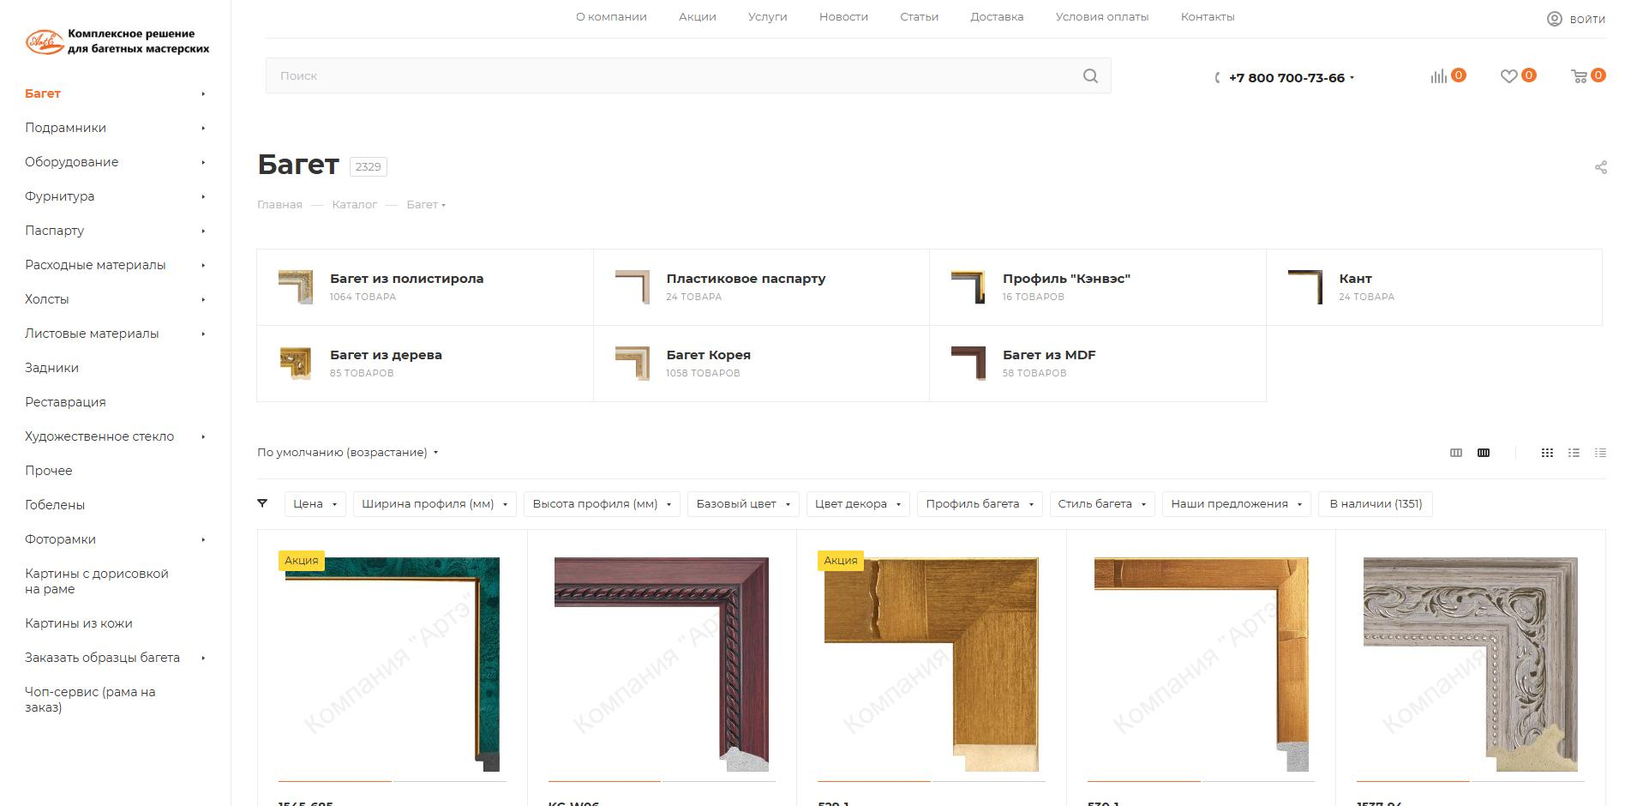Toggle the В наличии (1351) filter
This screenshot has height=806, width=1625.
coord(1376,504)
